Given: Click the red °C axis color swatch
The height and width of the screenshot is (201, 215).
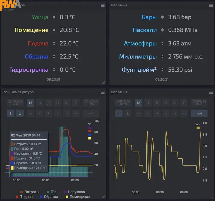Looking at the screenshot, I should [90, 131].
